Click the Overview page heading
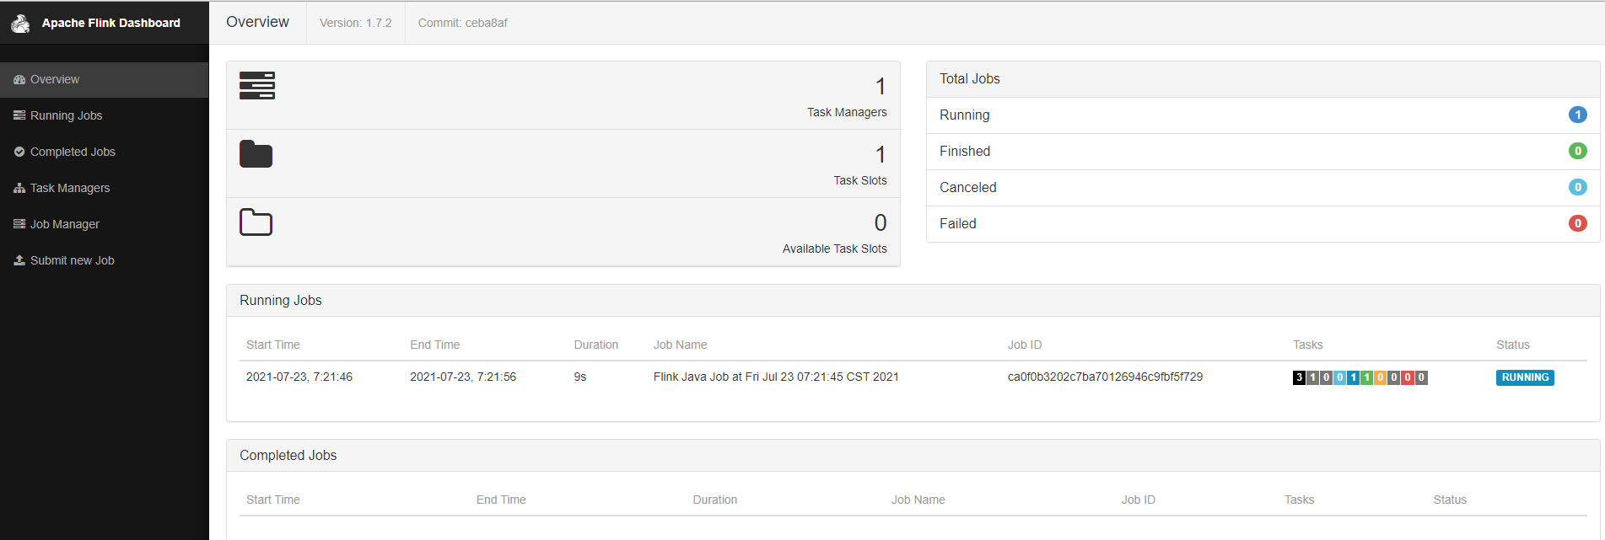Viewport: 1605px width, 540px height. [x=257, y=22]
